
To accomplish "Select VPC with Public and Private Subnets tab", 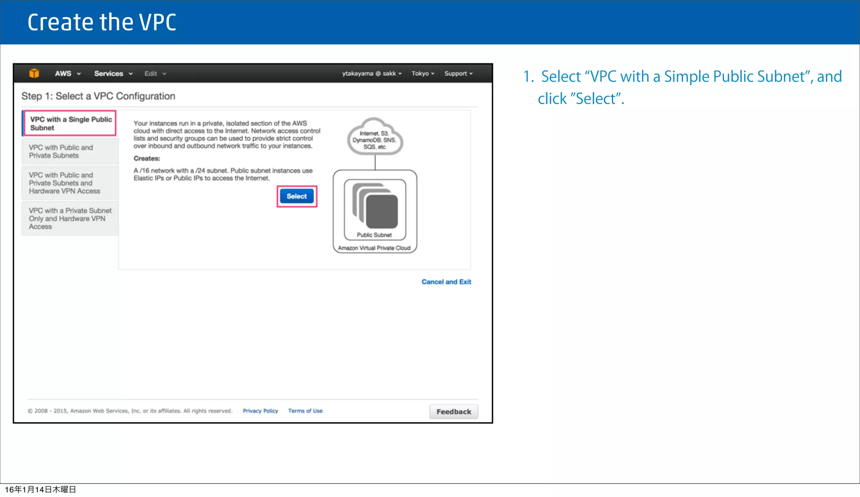I will click(x=70, y=152).
